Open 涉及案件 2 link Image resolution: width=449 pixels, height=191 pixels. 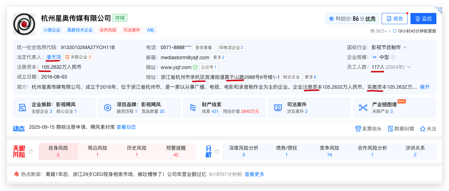(297, 111)
